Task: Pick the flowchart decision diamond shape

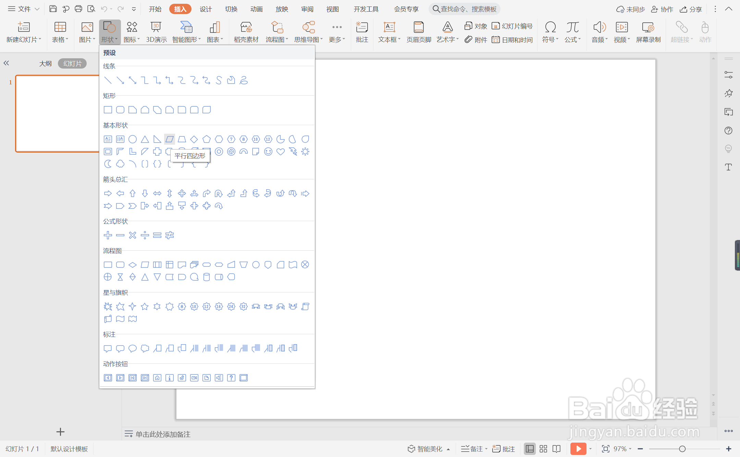Action: (133, 265)
